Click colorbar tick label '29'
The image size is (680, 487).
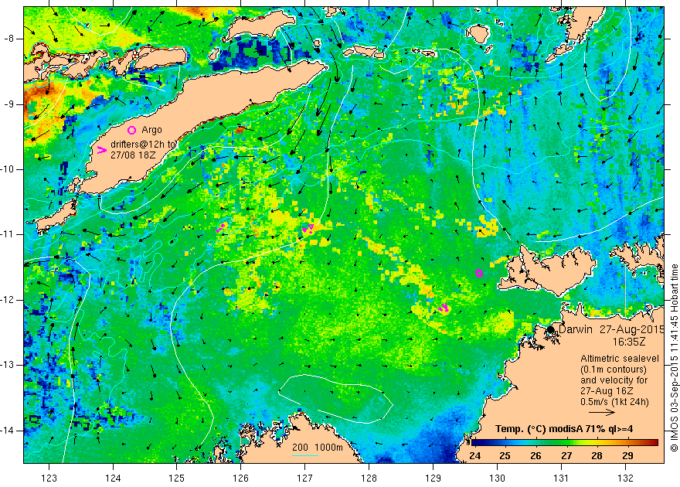pos(627,456)
